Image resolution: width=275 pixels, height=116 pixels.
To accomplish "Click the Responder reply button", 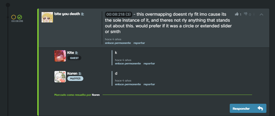I will [x=248, y=108].
